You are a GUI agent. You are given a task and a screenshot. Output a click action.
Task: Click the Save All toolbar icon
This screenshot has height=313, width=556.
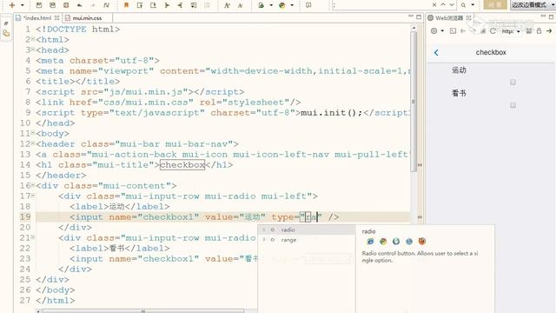pyautogui.click(x=66, y=5)
